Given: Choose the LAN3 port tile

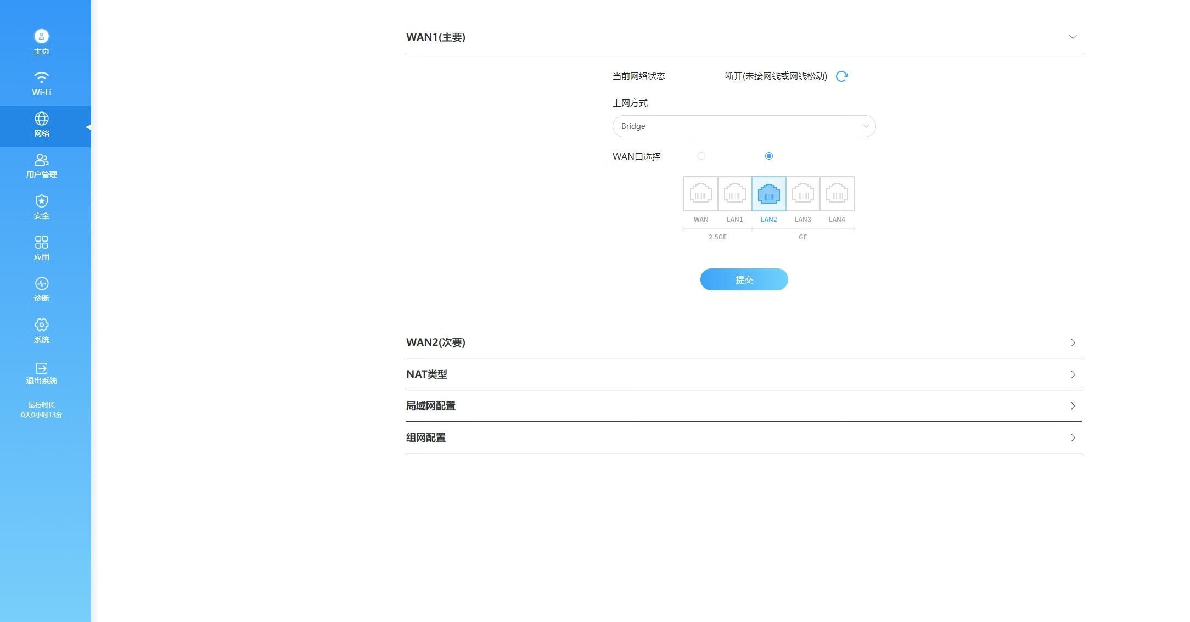Looking at the screenshot, I should click(x=802, y=194).
